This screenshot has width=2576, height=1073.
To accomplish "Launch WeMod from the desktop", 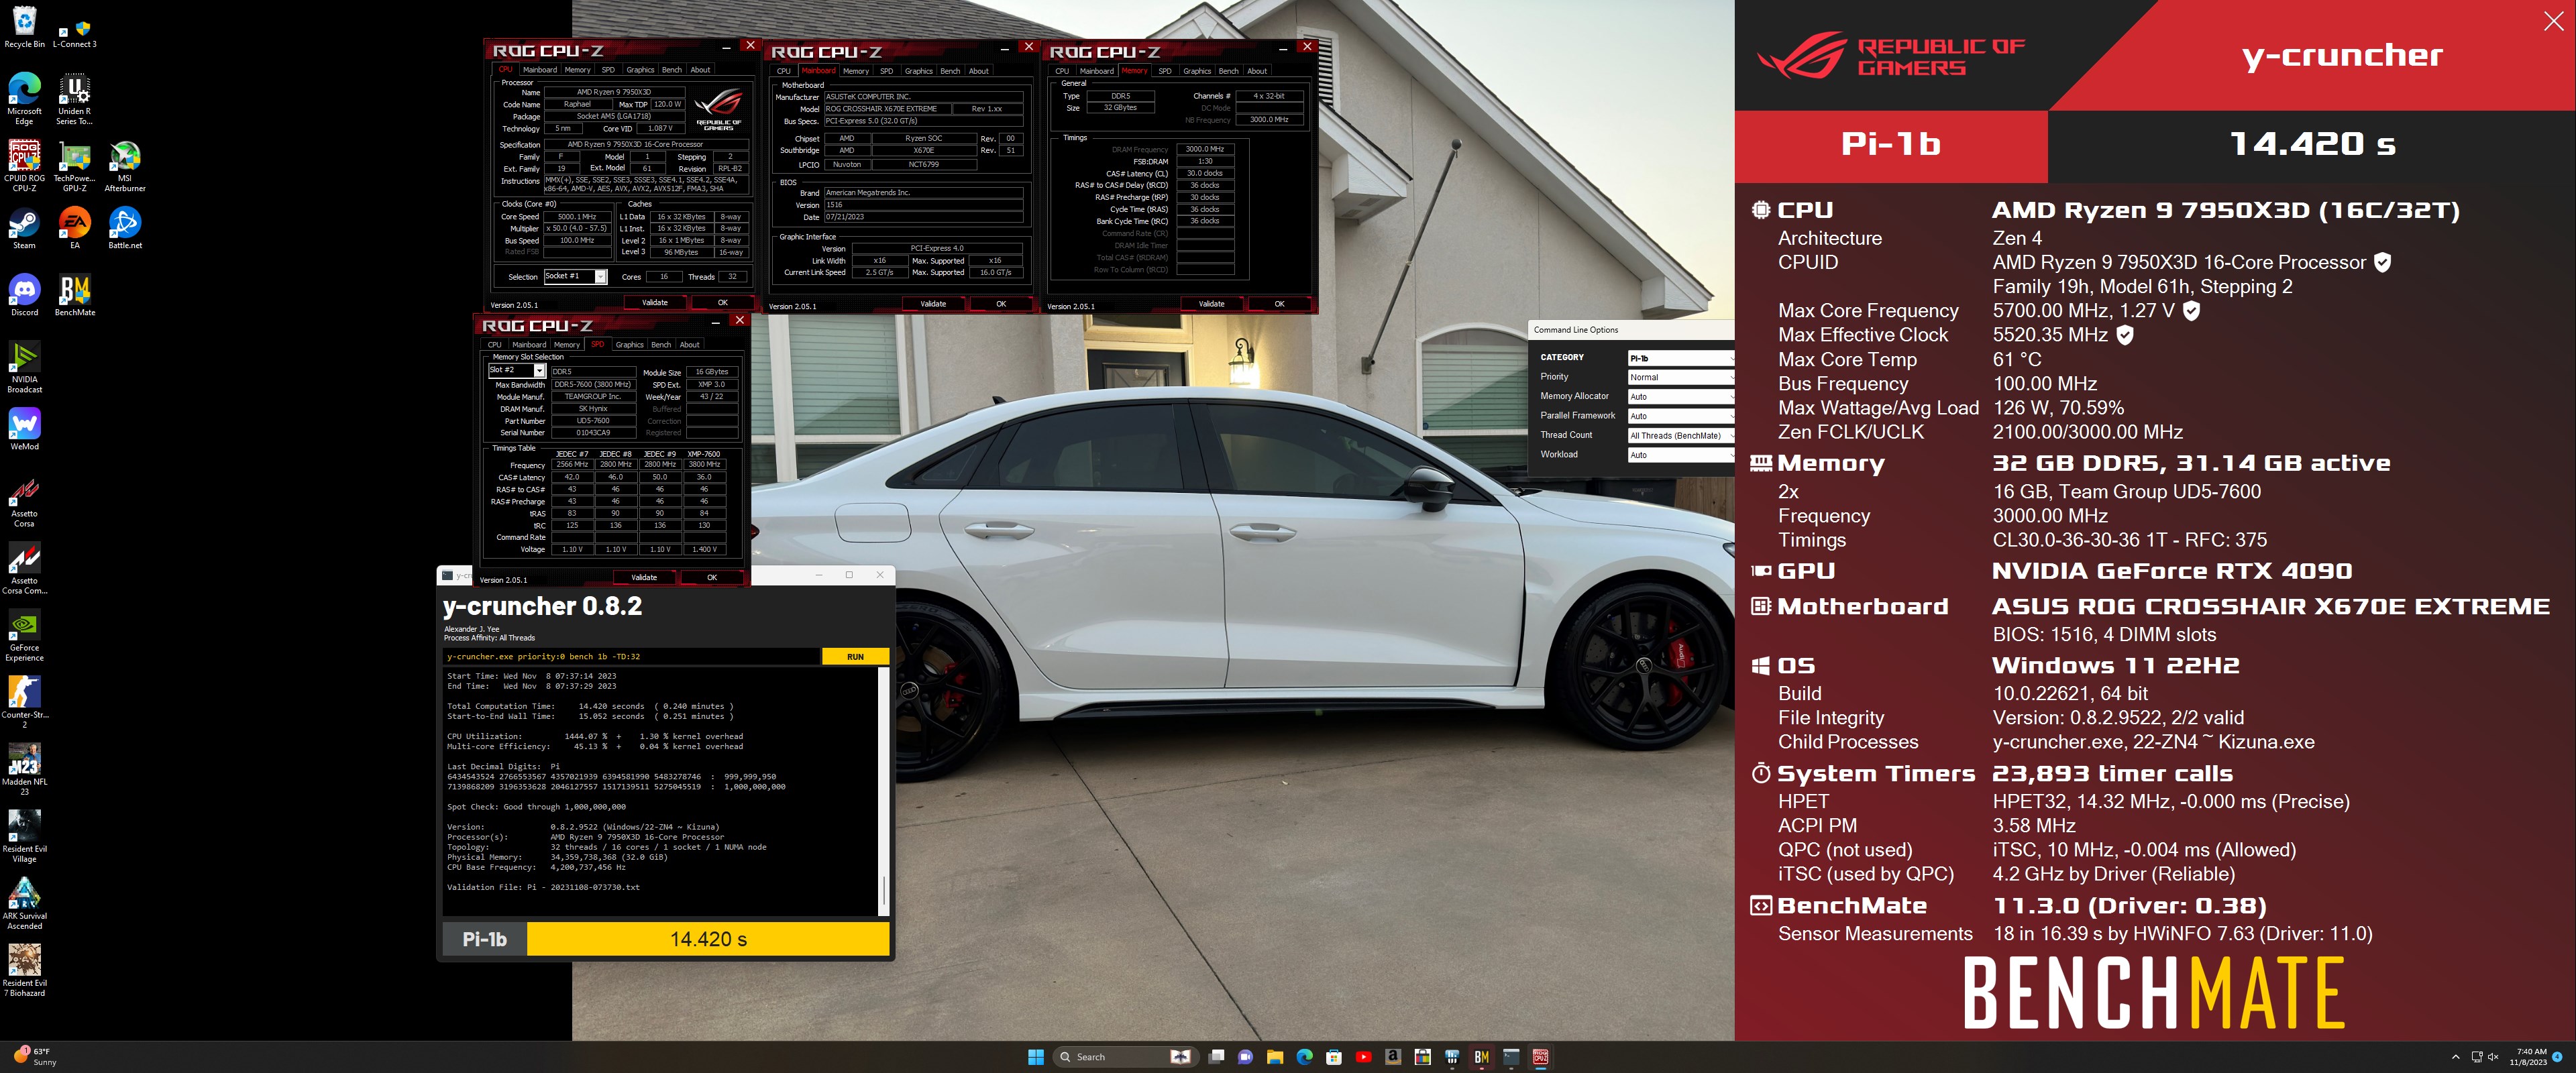I will point(24,429).
